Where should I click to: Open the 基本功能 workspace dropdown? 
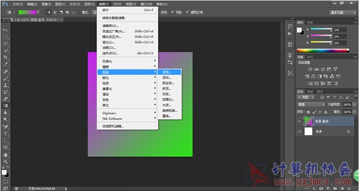point(343,12)
